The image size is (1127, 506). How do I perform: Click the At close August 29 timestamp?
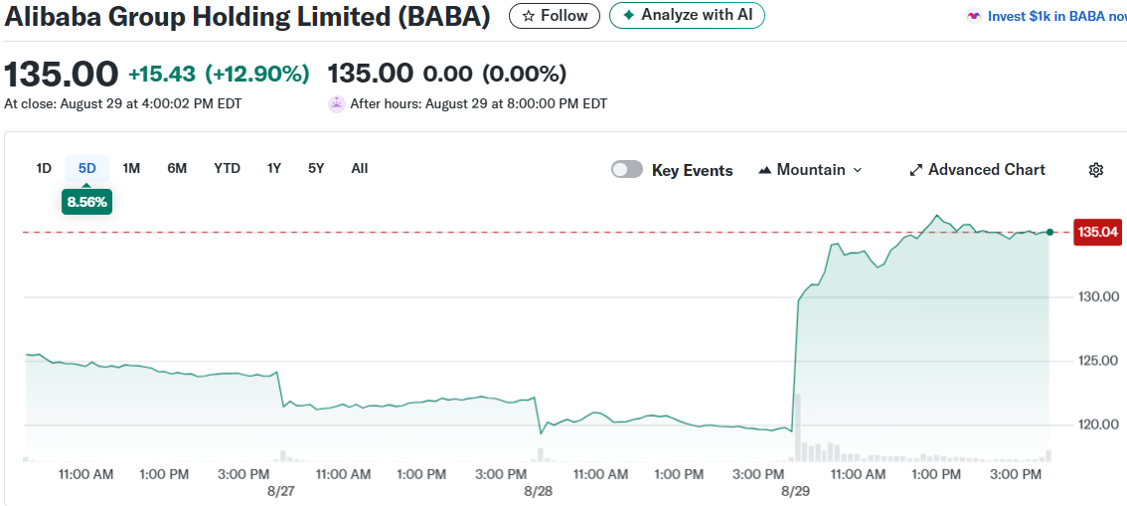click(123, 103)
